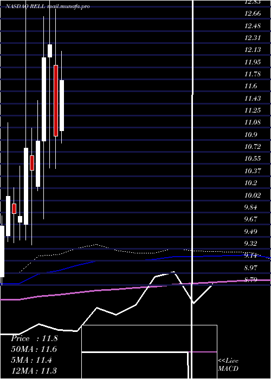Click the 'NASDAQ RELL mail.munafa.pro' chart title
The height and width of the screenshot is (379, 271).
point(48,6)
